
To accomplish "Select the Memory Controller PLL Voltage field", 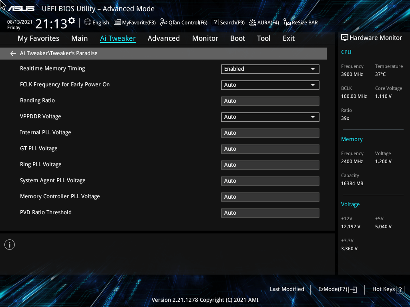I will point(270,197).
